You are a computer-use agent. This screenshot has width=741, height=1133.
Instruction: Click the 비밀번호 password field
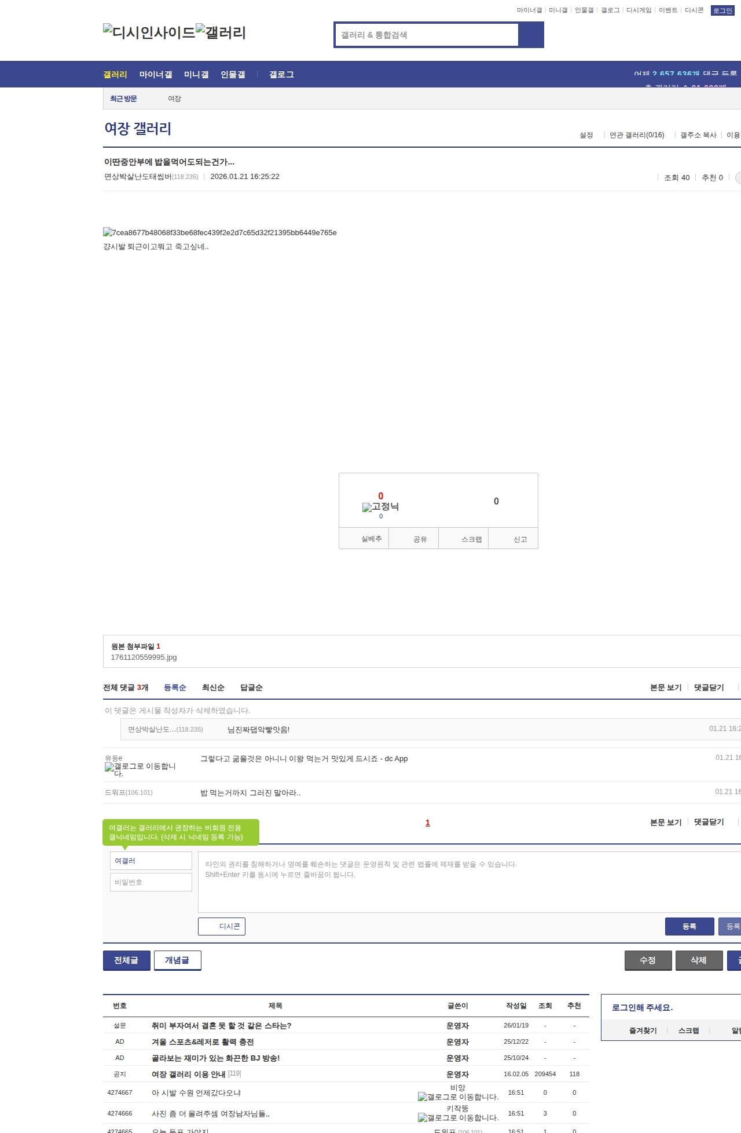151,882
